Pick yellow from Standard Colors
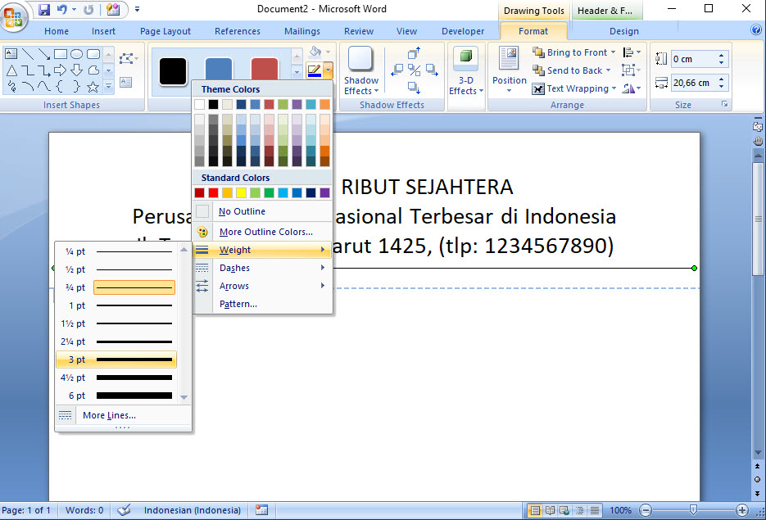766x520 pixels. pyautogui.click(x=242, y=193)
